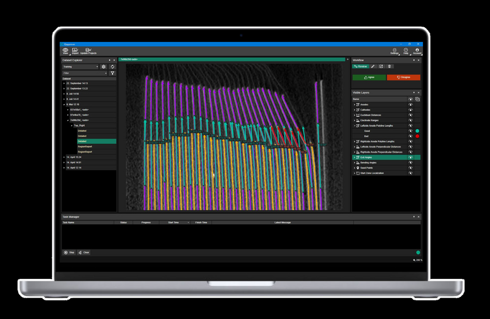Click the filter funnel icon
490x319 pixels.
(112, 73)
